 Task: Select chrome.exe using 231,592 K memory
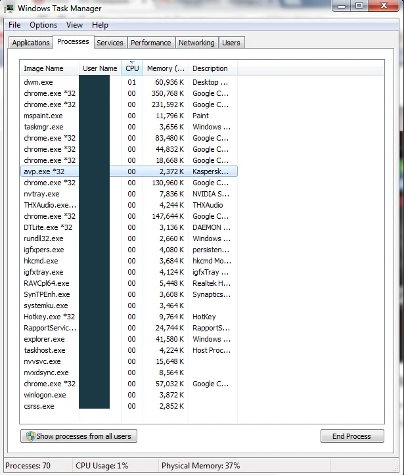pos(129,104)
